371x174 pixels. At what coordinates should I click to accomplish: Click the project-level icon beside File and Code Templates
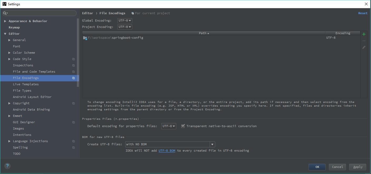point(73,72)
